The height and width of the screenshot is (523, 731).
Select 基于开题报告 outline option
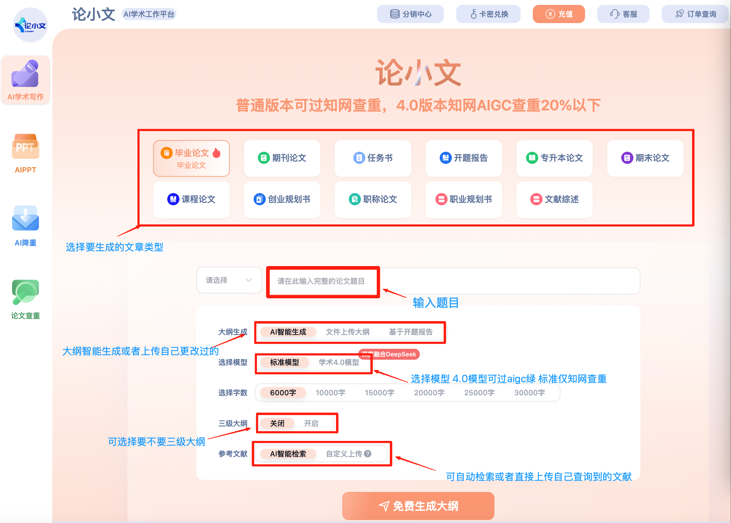pos(411,332)
